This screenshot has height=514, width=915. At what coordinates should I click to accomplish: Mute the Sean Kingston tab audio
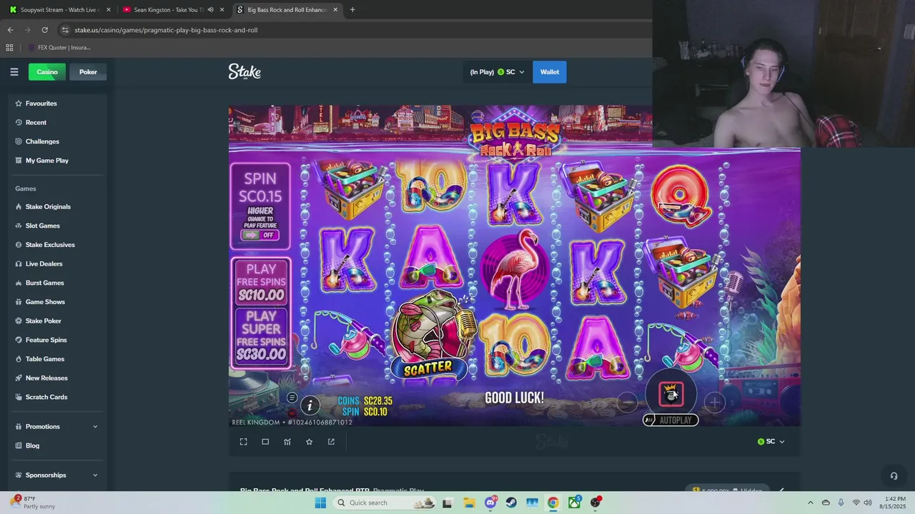tap(210, 10)
